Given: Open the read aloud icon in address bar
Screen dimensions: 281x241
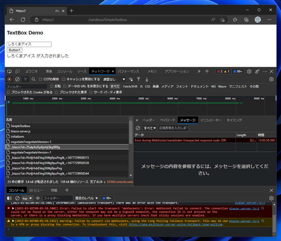Looking at the screenshot, I should click(213, 20).
